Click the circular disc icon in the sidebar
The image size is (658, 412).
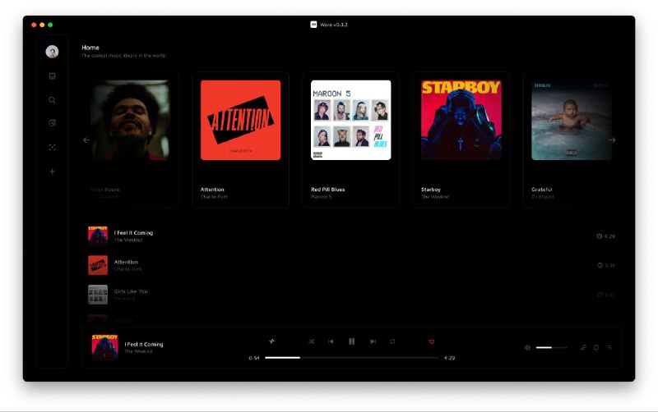(x=52, y=123)
